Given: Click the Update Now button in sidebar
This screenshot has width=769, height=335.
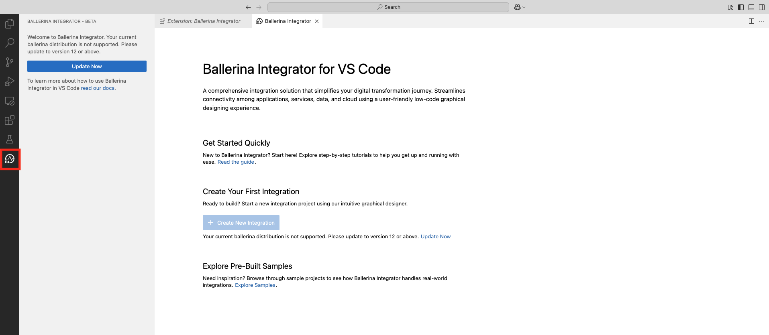Looking at the screenshot, I should click(x=87, y=66).
